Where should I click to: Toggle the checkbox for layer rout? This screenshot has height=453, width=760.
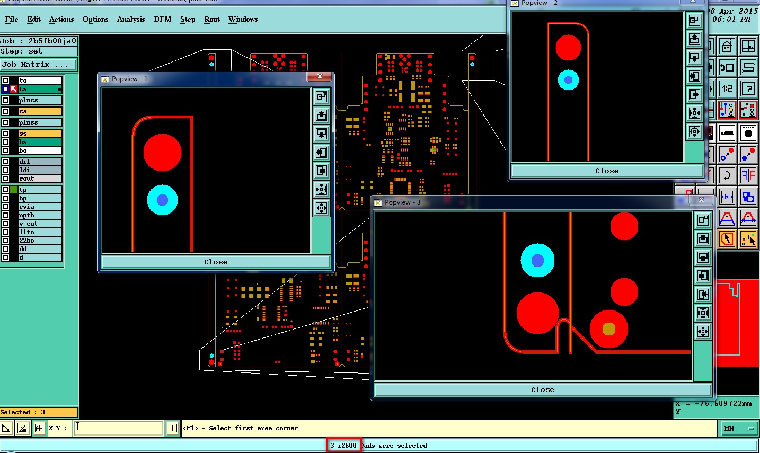point(5,179)
